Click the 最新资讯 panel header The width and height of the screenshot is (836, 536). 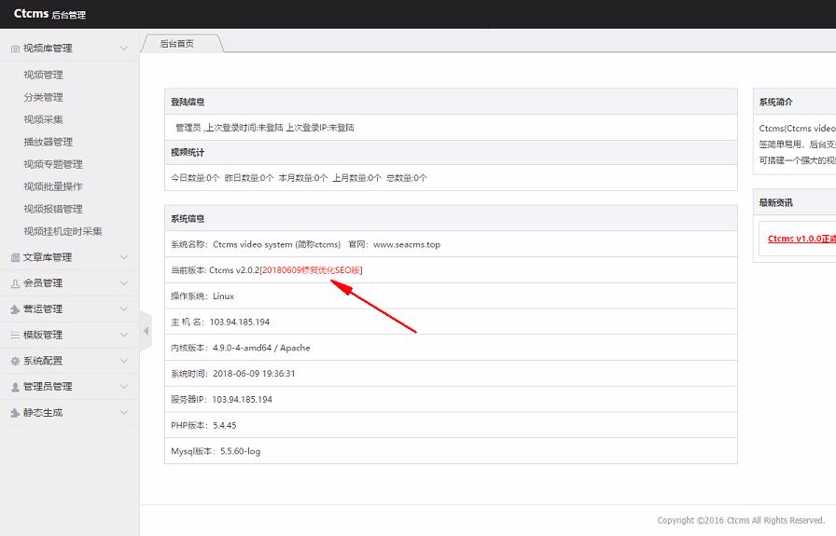click(795, 202)
